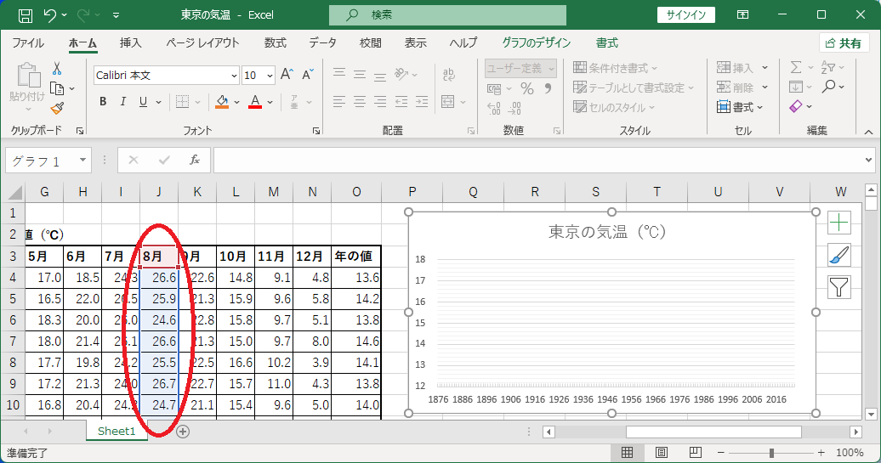
Task: Click the find and select magnifier
Action: tap(829, 87)
